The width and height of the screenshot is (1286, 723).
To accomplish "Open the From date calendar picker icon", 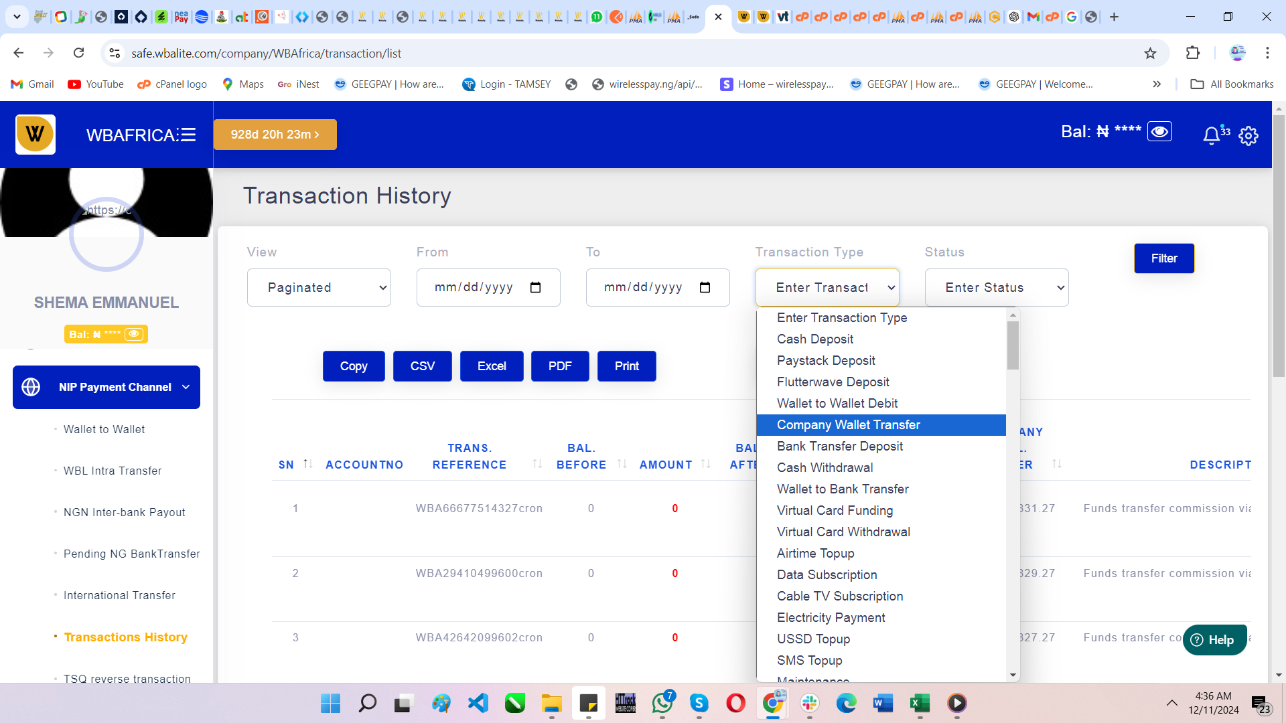I will pos(535,288).
